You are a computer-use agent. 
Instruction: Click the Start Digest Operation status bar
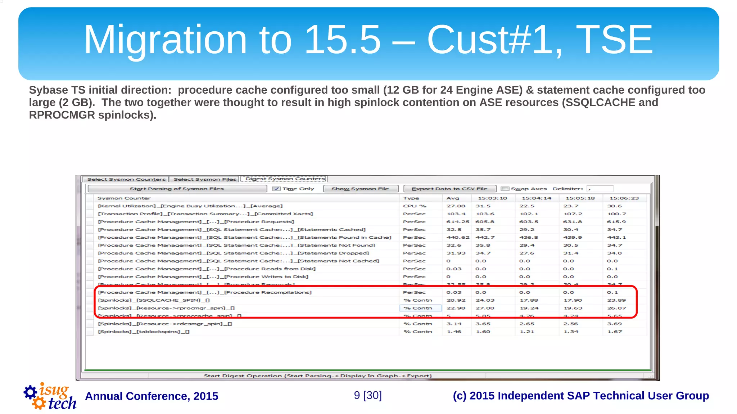pos(317,376)
